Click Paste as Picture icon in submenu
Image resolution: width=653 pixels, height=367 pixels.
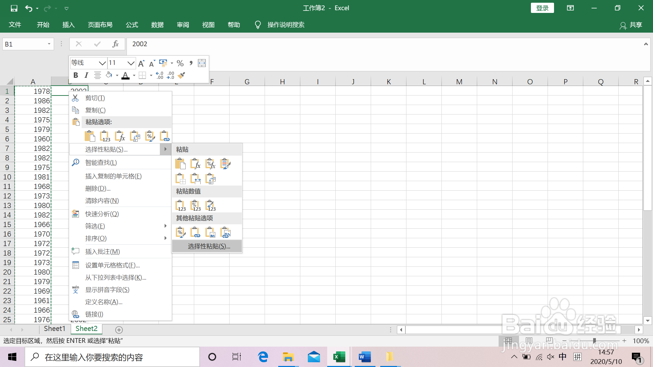coord(210,233)
